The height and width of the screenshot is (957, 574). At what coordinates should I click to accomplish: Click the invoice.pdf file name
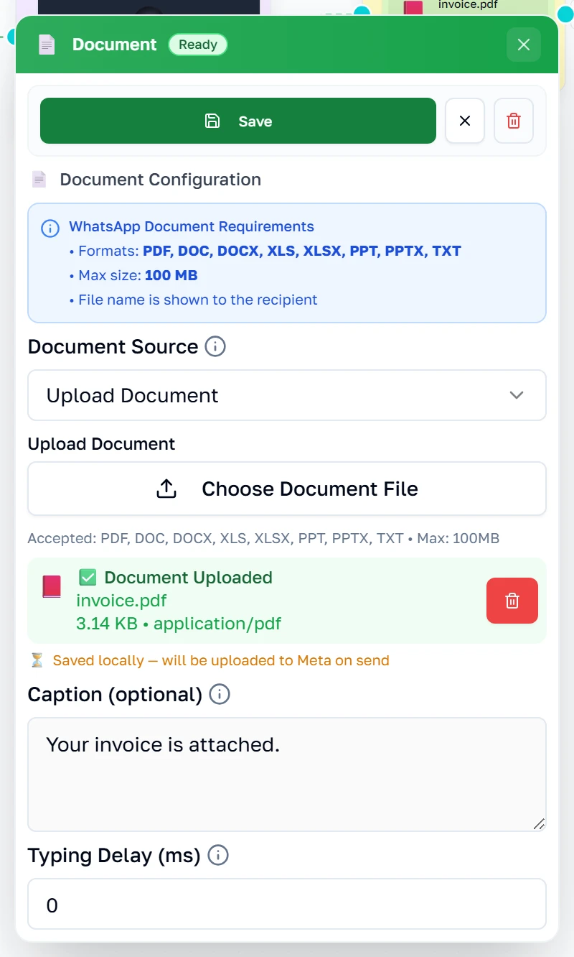pyautogui.click(x=121, y=601)
